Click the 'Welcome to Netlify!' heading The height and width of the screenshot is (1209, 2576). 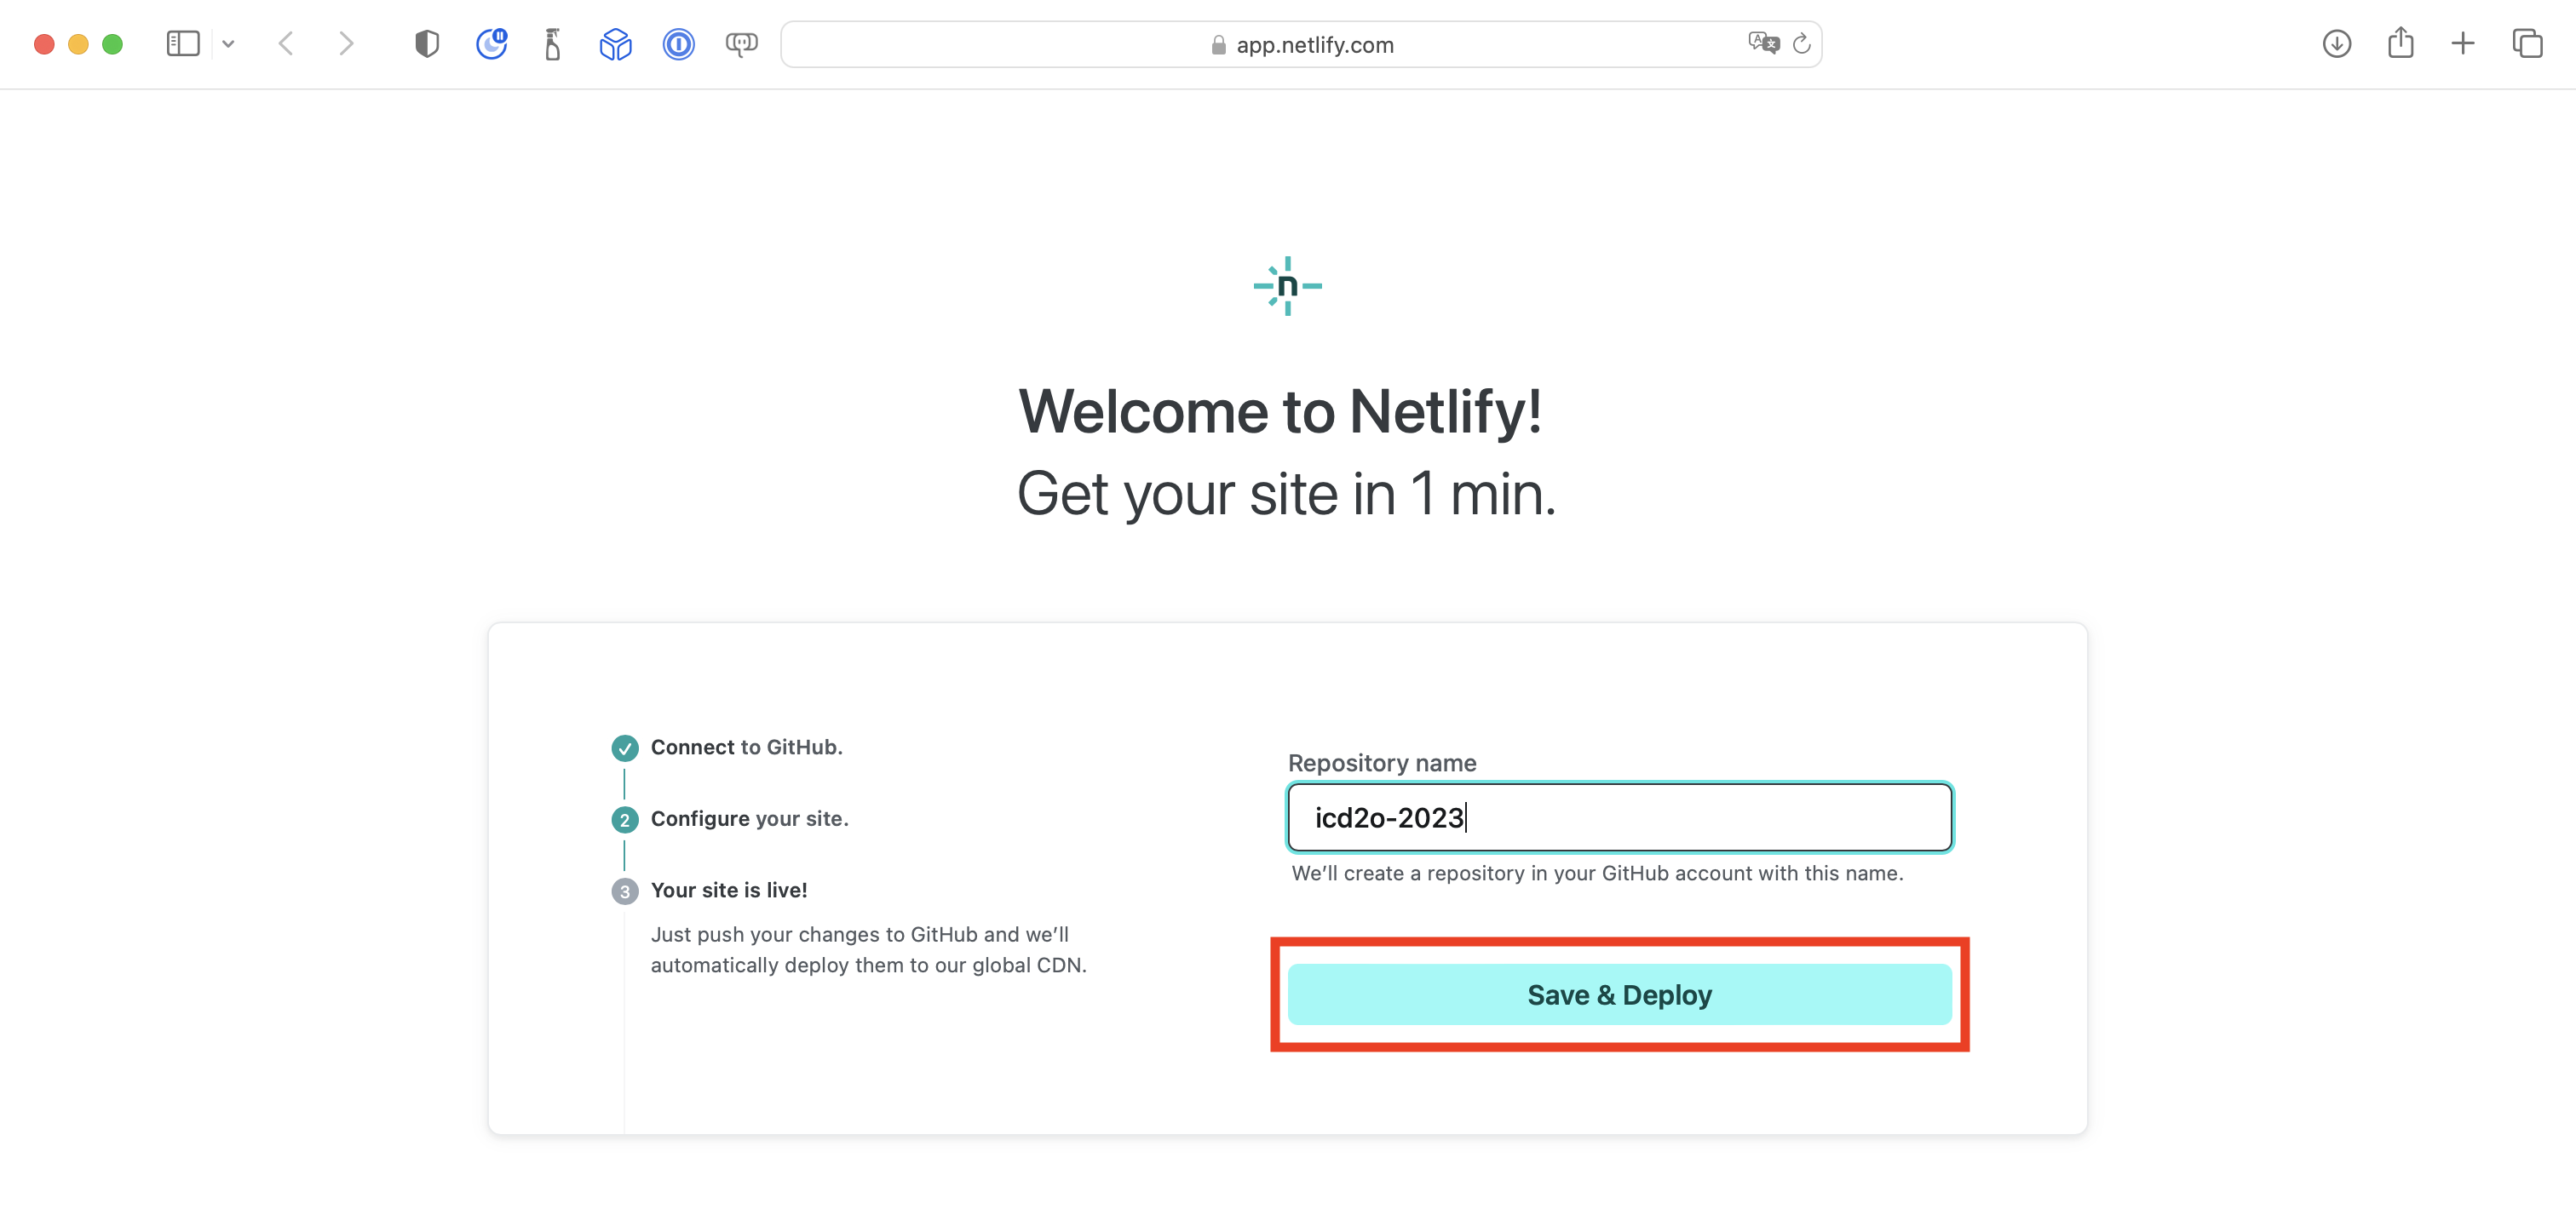[1281, 412]
